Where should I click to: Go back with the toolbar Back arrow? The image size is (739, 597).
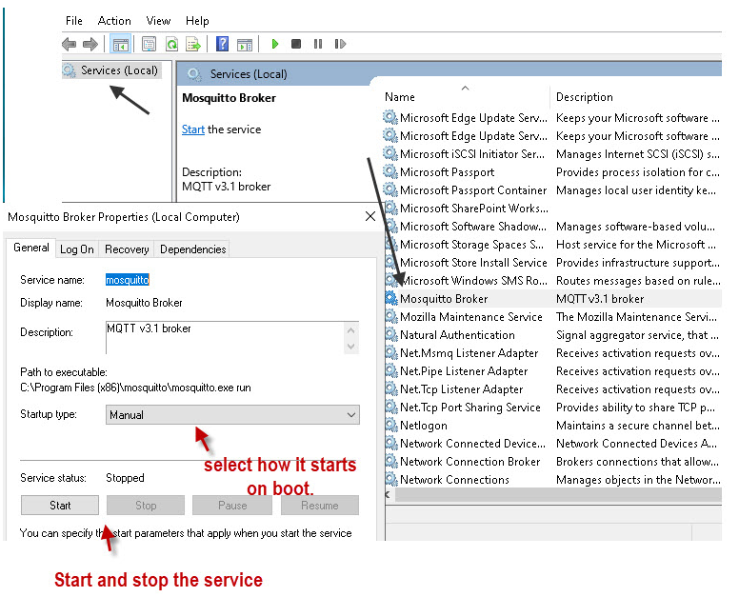pyautogui.click(x=70, y=45)
